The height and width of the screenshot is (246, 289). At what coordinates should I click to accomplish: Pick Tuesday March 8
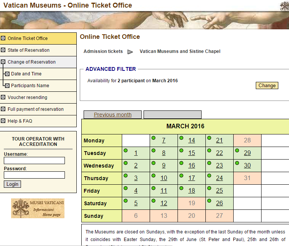pos(164,153)
